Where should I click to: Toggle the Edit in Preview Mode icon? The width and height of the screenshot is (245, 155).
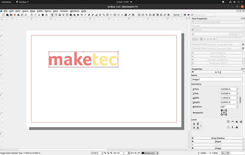192,15
